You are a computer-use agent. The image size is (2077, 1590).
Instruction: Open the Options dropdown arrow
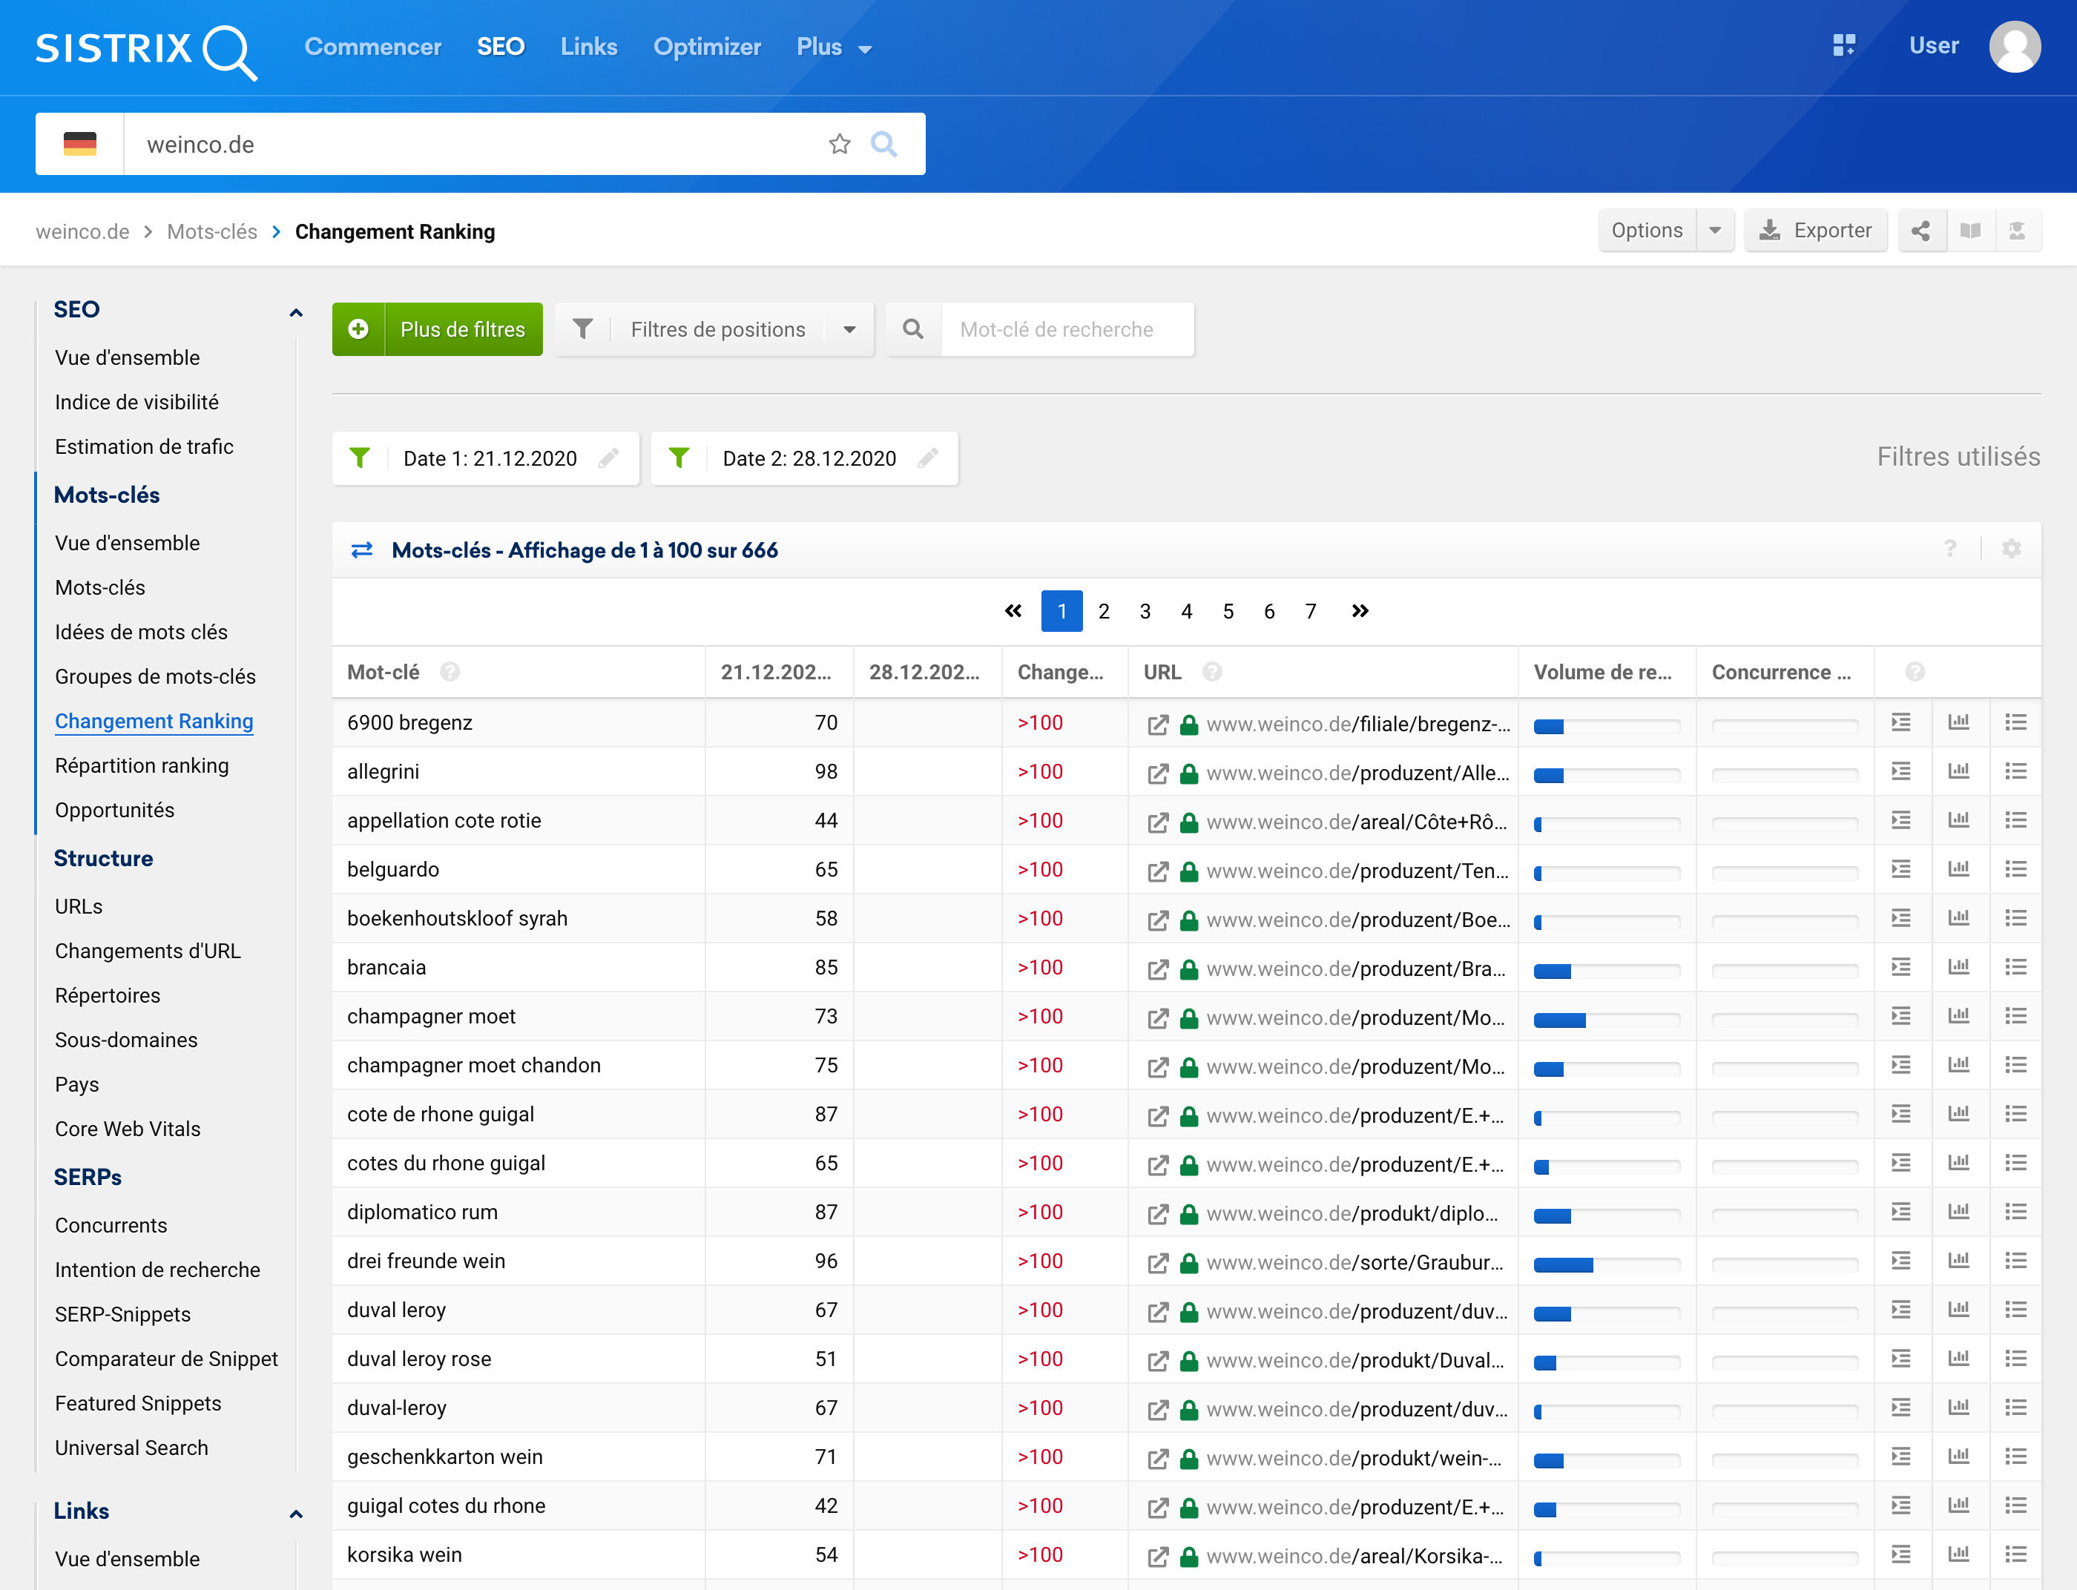[x=1714, y=231]
